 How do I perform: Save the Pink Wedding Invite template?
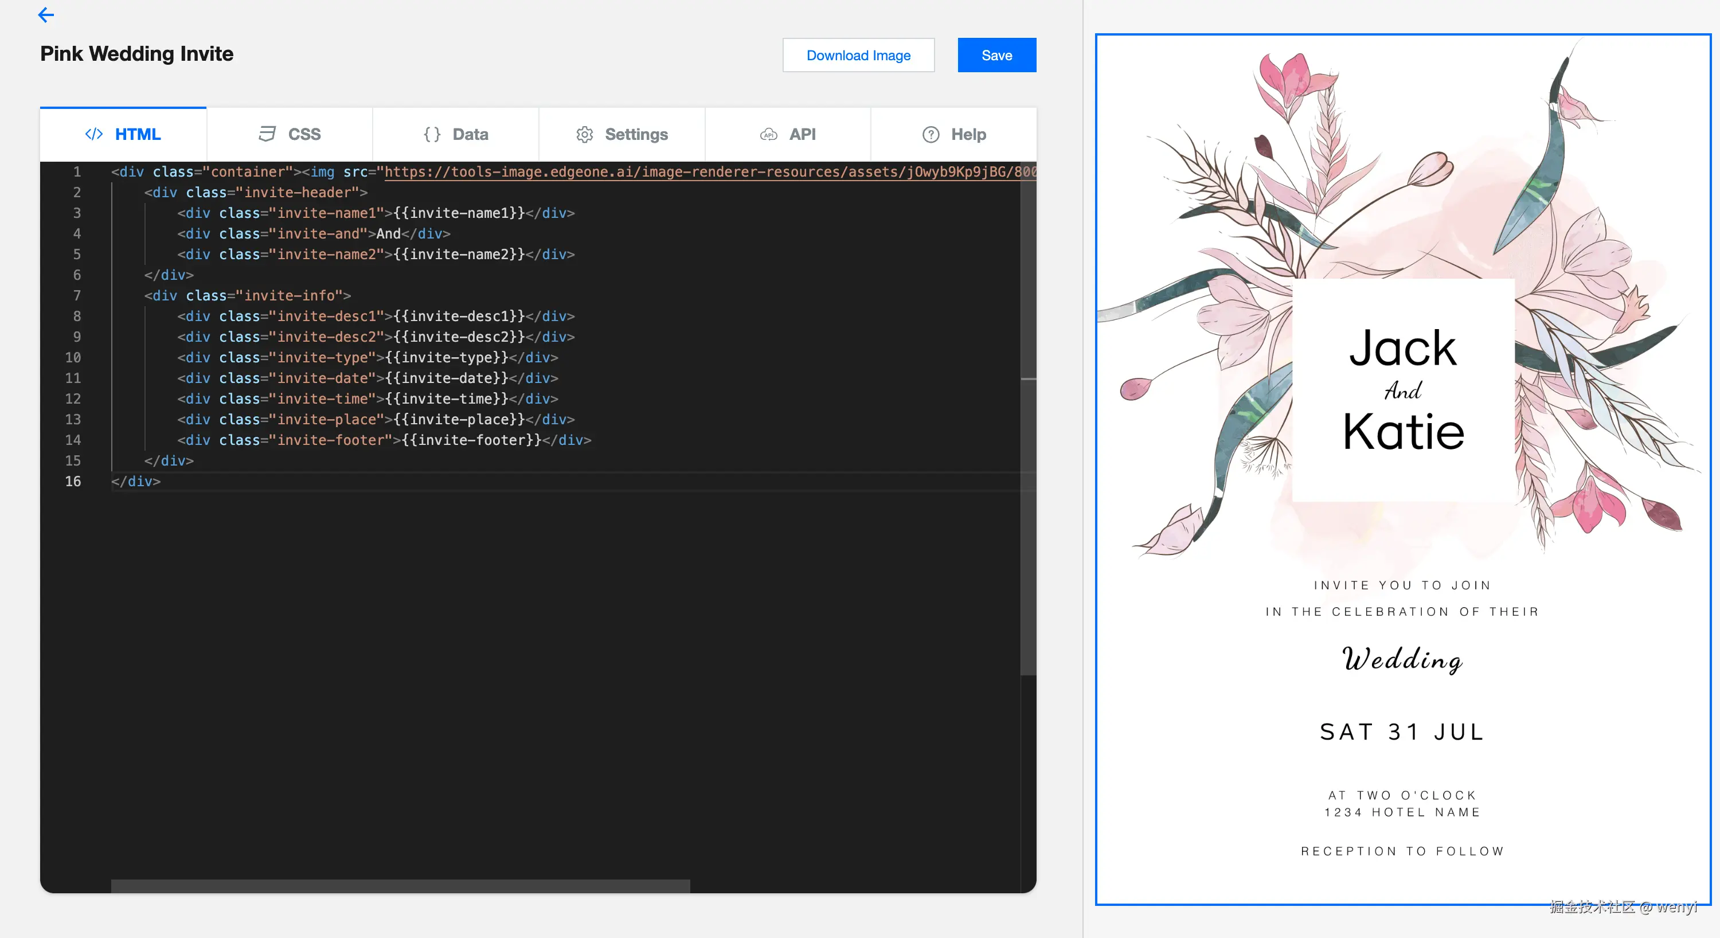996,56
